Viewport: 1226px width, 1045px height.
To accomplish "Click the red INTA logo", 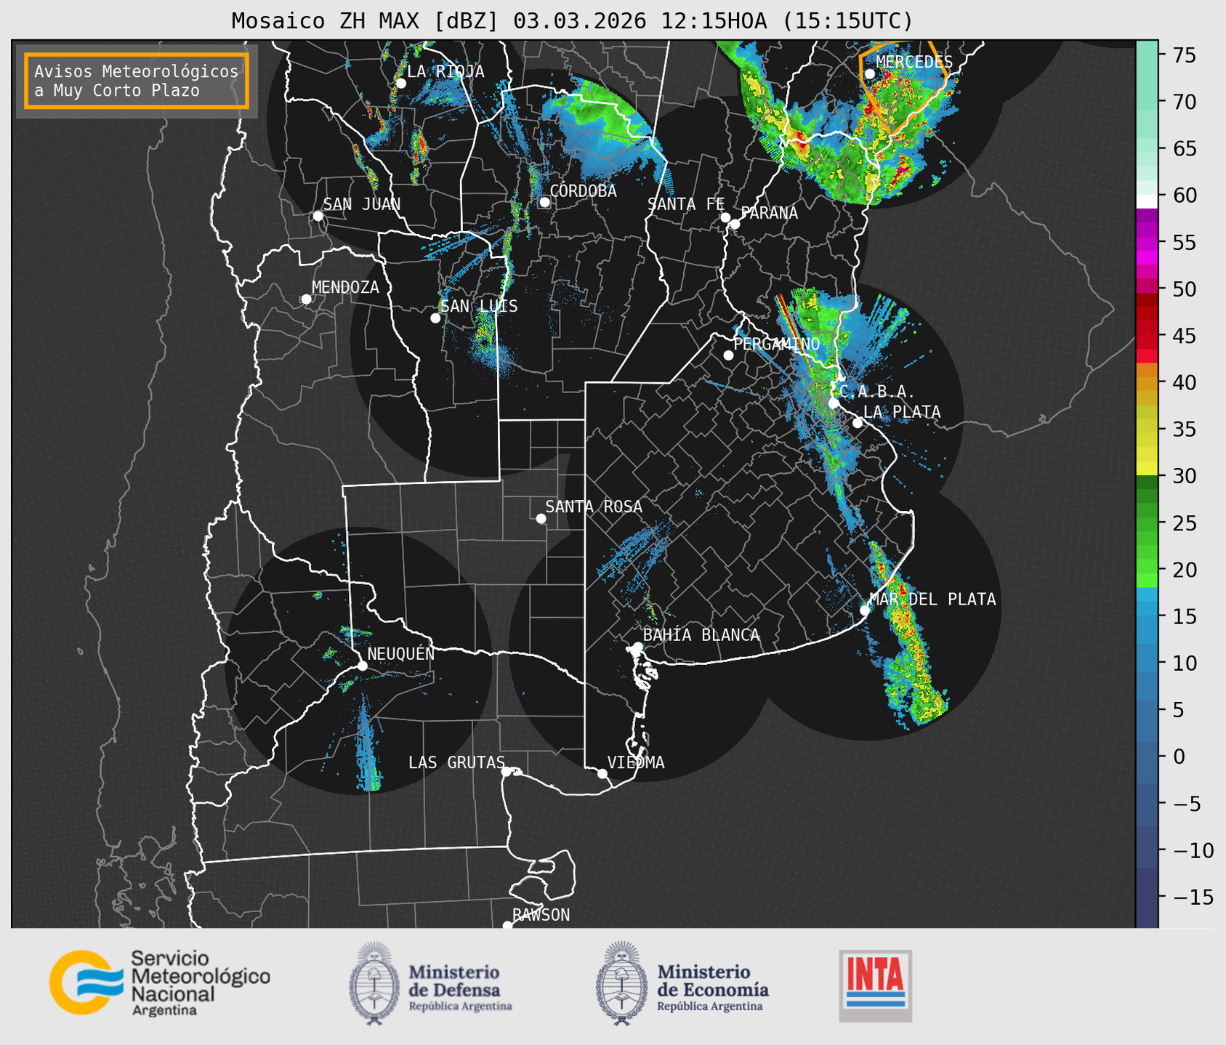I will pyautogui.click(x=876, y=985).
